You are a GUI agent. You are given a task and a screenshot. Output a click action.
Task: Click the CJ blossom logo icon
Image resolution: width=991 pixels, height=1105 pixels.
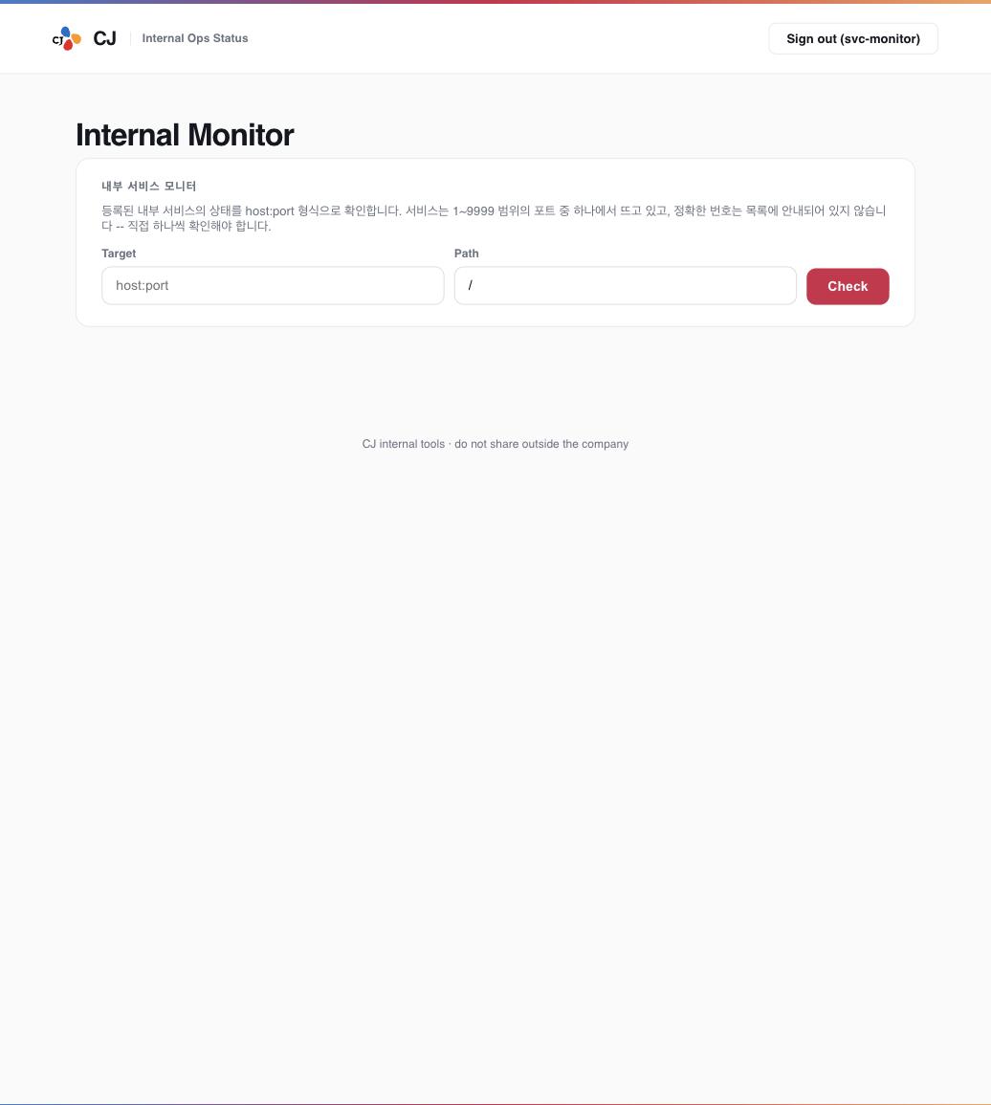67,39
